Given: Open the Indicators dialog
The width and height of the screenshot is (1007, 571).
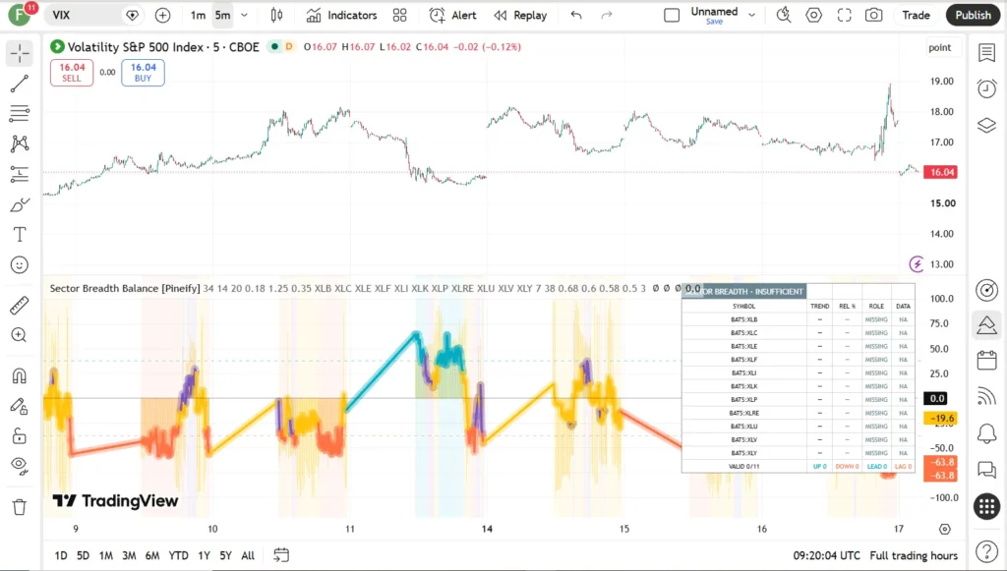Looking at the screenshot, I should pyautogui.click(x=341, y=16).
